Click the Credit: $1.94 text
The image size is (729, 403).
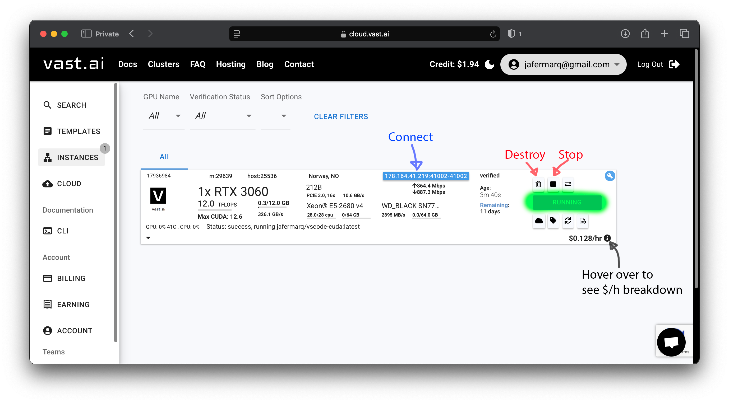(x=454, y=64)
